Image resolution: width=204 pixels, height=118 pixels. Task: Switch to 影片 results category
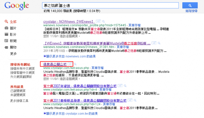13,34
